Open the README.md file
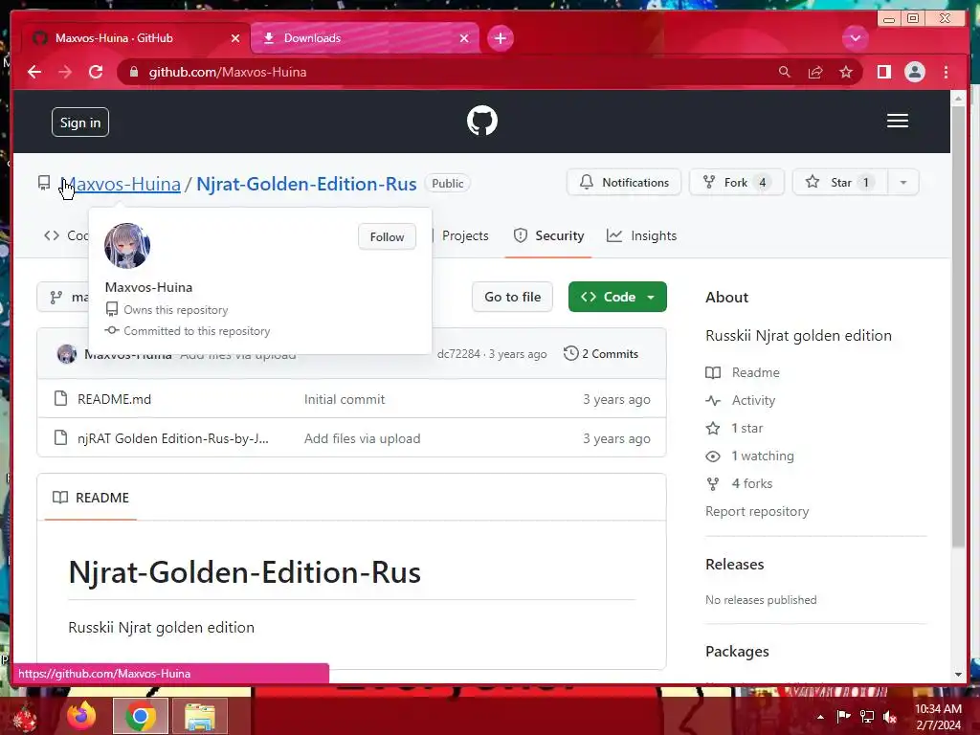980x735 pixels. [115, 399]
